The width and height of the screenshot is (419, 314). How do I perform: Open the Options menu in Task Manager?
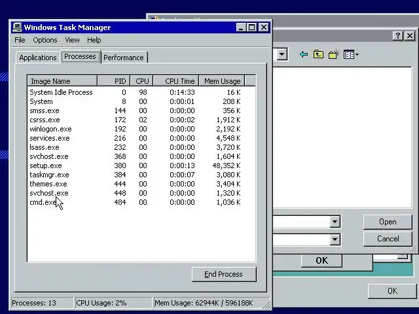point(45,40)
